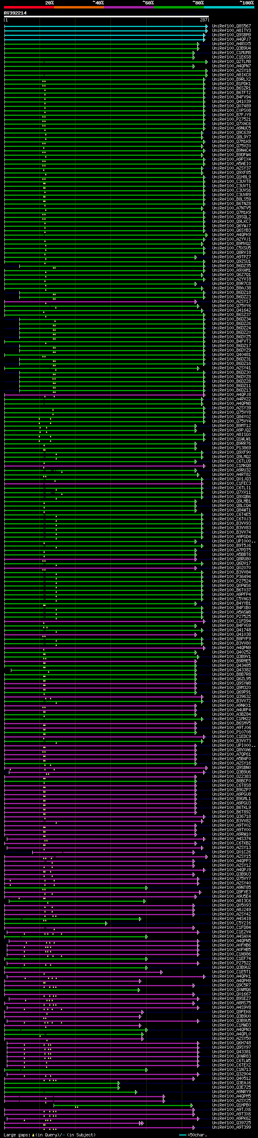Open hit UniRef100_A4RXX5
Image resolution: width=258 pixels, height=1138 pixels.
tap(231, 44)
